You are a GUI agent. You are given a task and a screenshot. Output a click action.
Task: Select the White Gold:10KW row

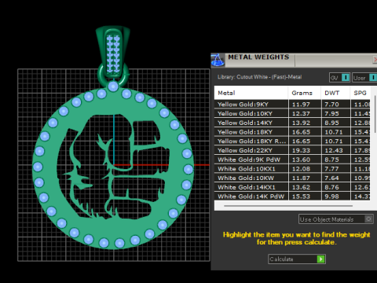pos(292,178)
